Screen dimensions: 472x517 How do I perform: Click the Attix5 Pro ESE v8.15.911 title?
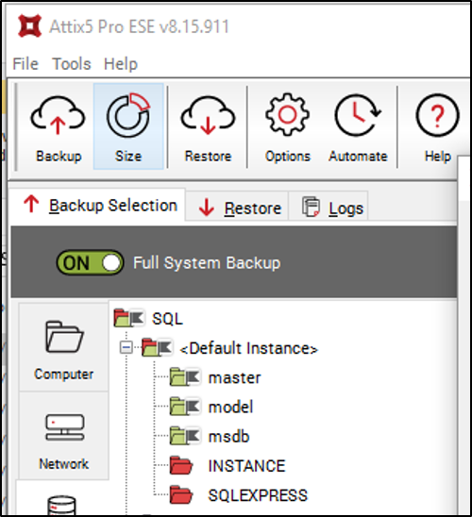(139, 26)
